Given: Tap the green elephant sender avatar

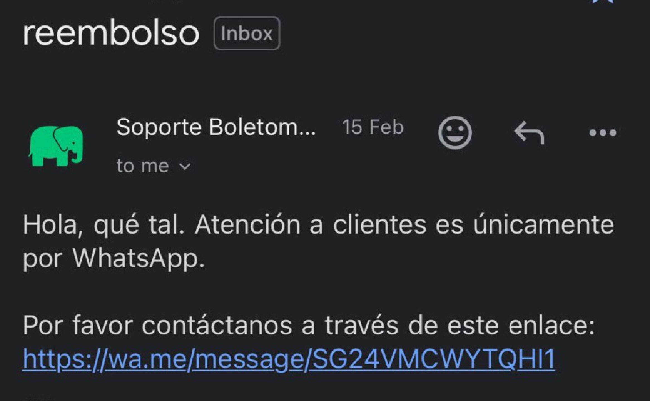Looking at the screenshot, I should pyautogui.click(x=56, y=146).
